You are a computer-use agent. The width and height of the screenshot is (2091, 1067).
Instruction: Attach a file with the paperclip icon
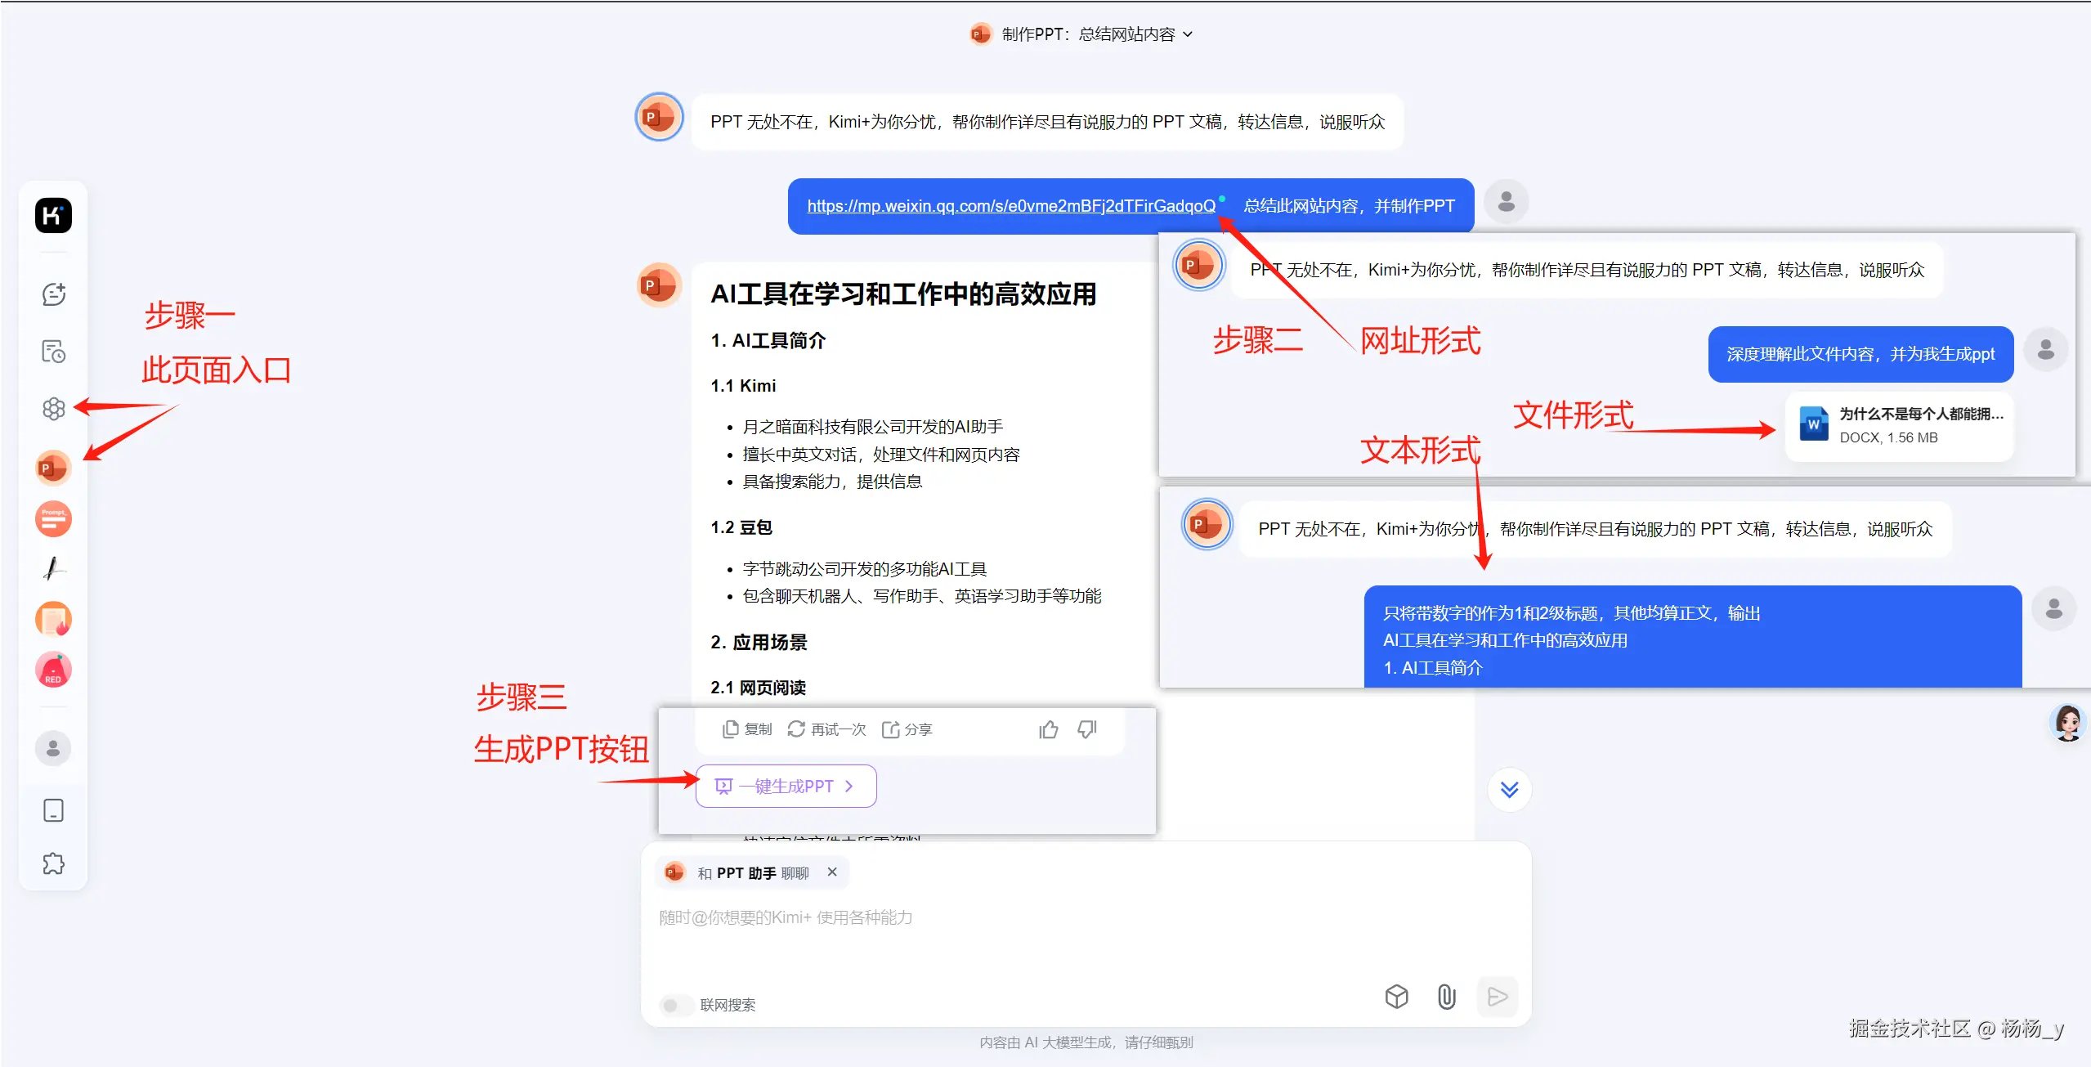point(1447,997)
